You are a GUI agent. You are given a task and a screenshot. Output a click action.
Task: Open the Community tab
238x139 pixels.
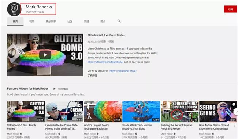(70, 21)
